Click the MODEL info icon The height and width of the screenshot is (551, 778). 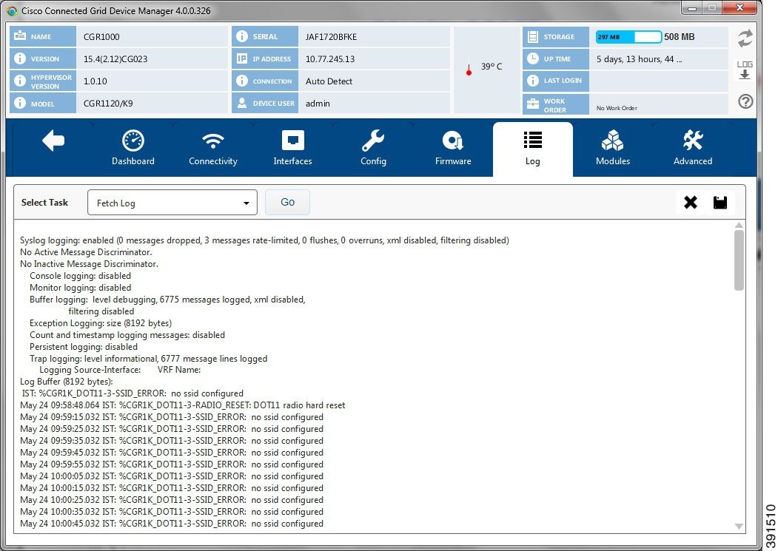click(x=20, y=103)
